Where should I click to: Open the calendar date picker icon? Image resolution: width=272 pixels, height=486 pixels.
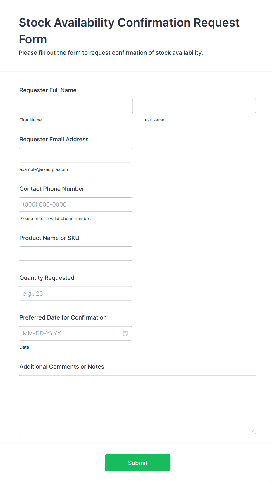click(125, 333)
